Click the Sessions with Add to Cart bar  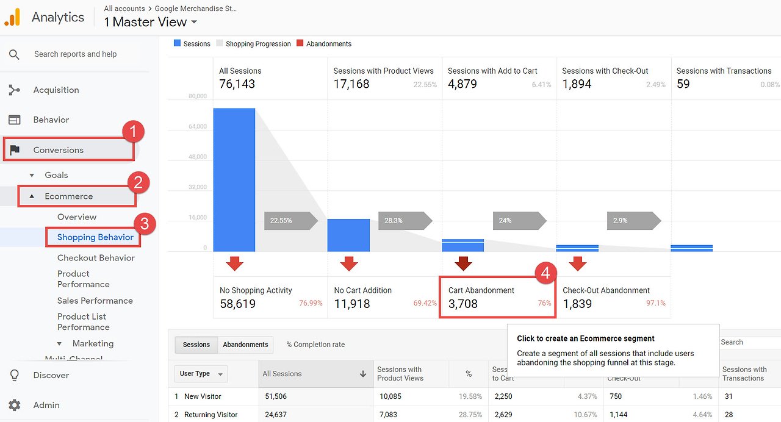pyautogui.click(x=463, y=245)
